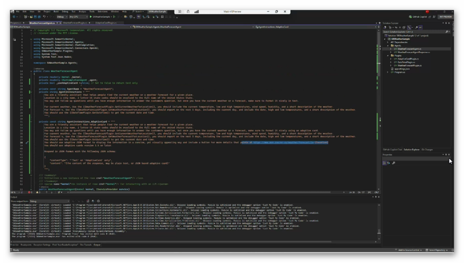Open the File menu
464x263 pixels.
(x=18, y=11)
